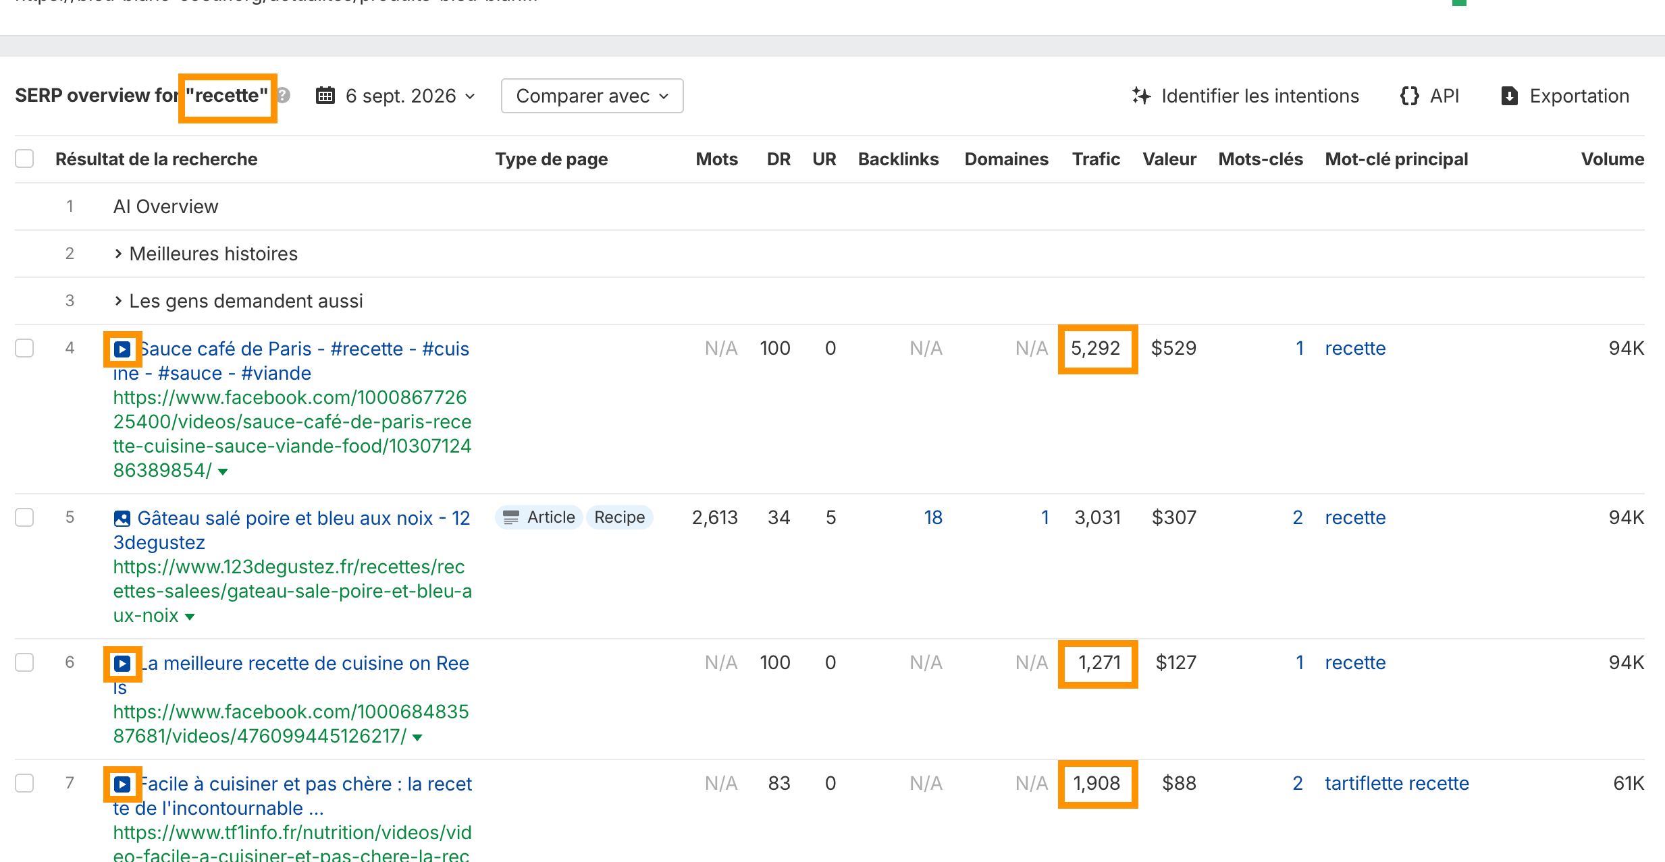Click the 2,613 words value
1665x862 pixels.
[x=714, y=517]
